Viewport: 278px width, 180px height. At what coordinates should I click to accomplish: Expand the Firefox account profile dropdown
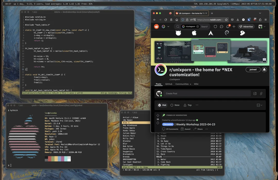pos(262,26)
